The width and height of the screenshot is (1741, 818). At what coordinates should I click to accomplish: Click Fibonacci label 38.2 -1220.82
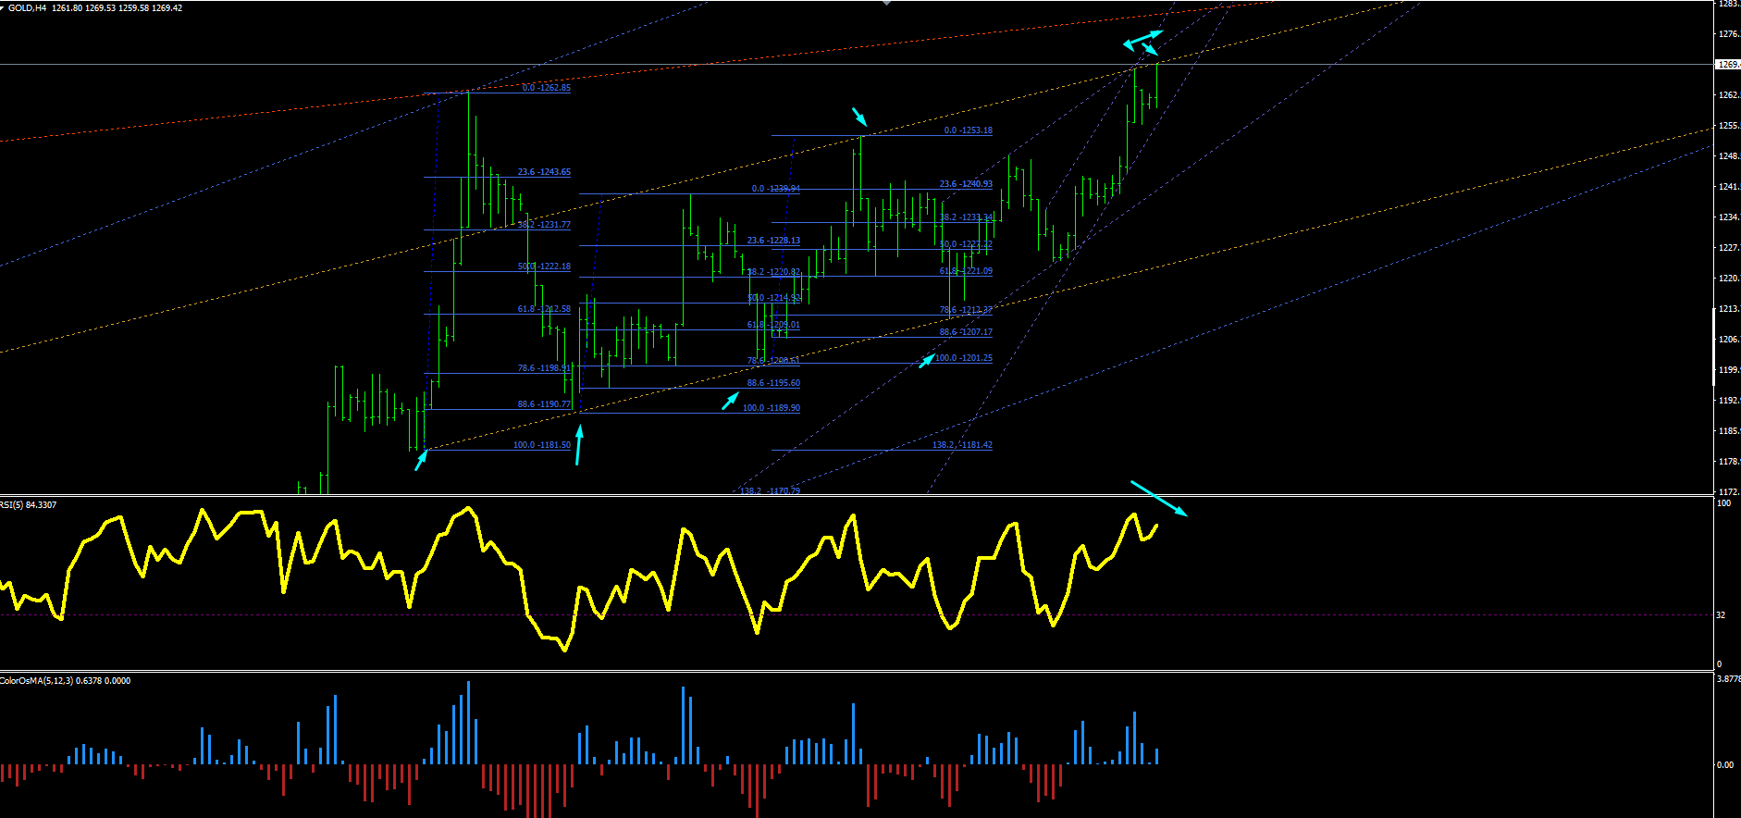click(x=773, y=272)
